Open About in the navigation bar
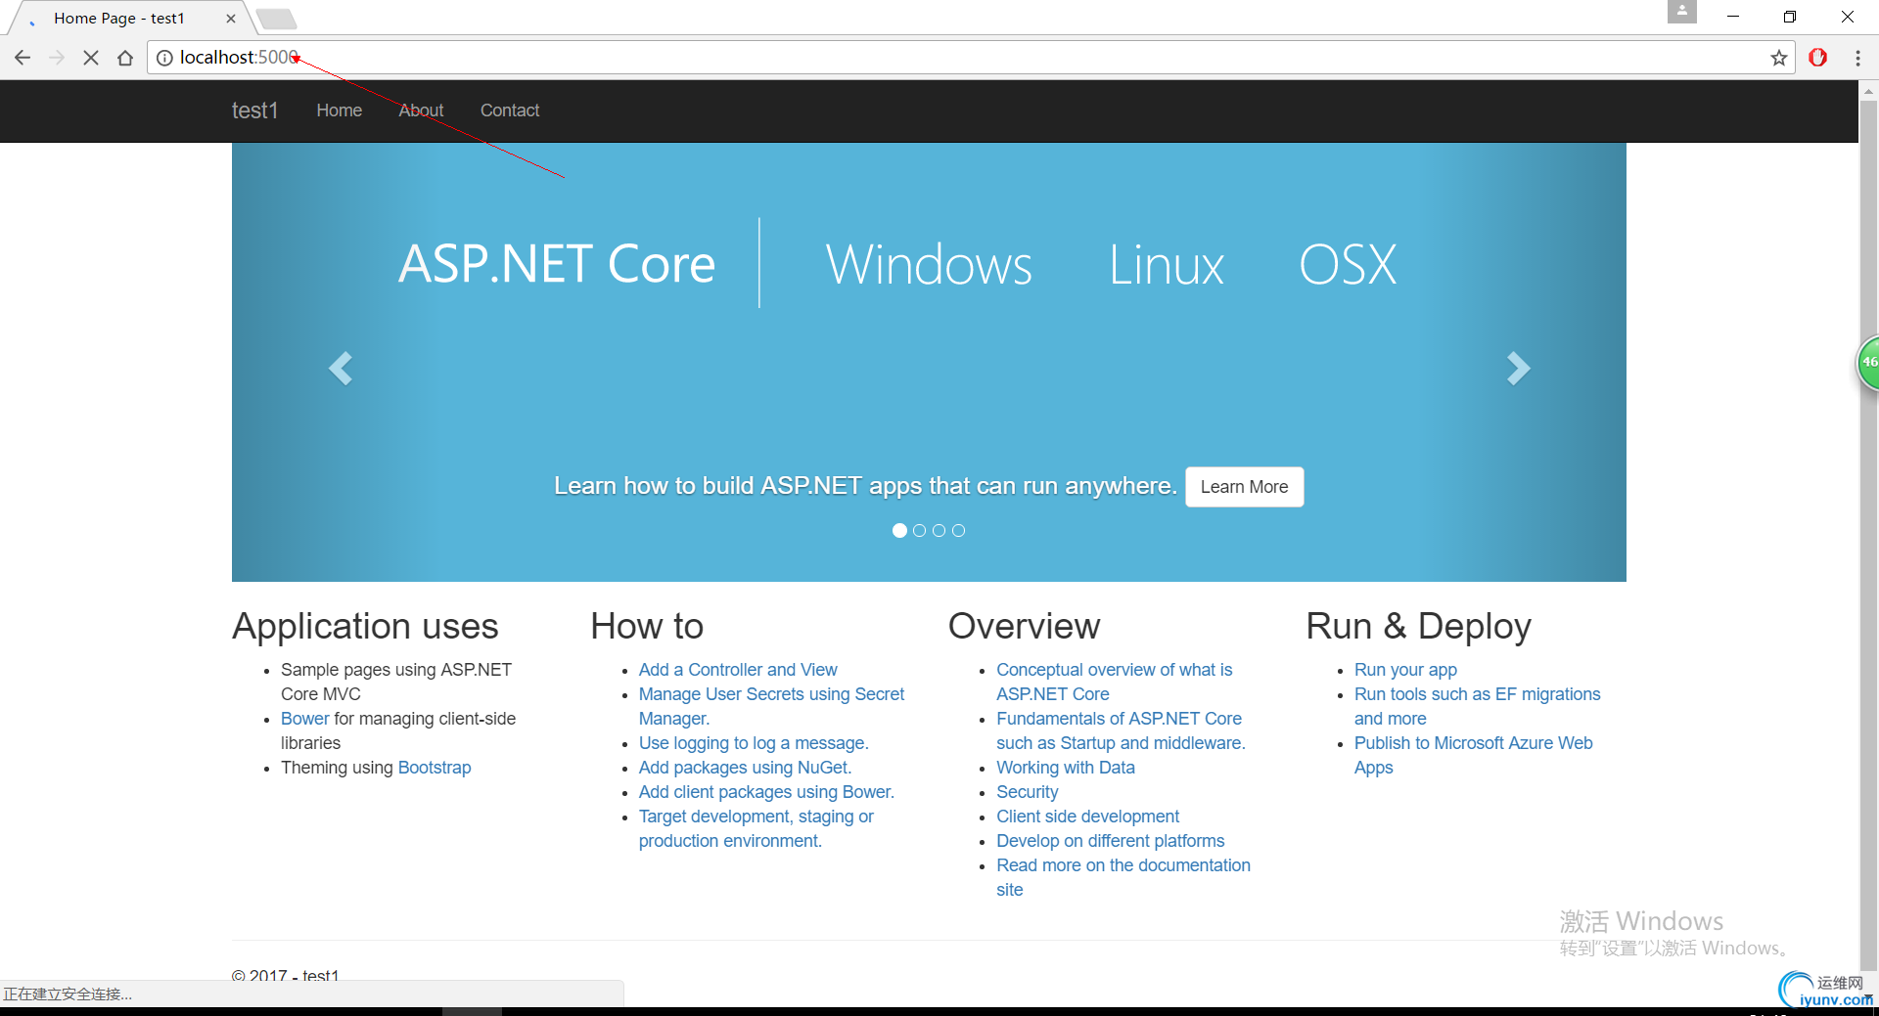The width and height of the screenshot is (1879, 1016). 421,110
